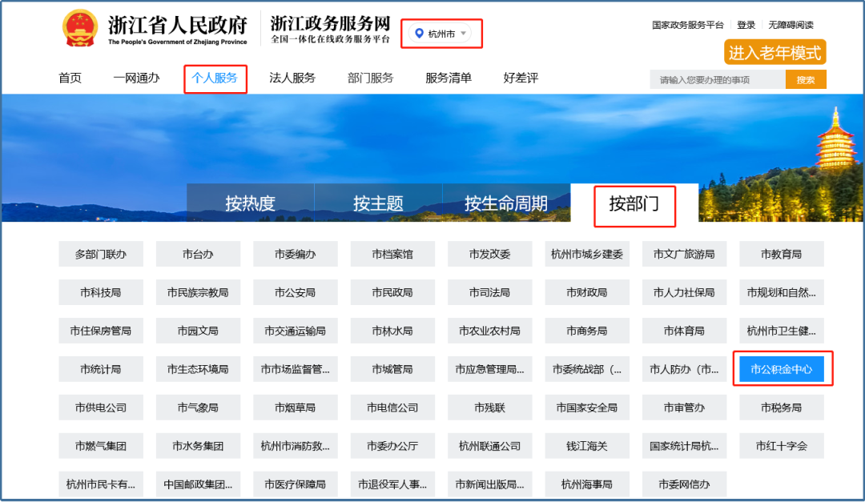Select the 市医疗保障局 department
This screenshot has width=865, height=502.
point(295,484)
